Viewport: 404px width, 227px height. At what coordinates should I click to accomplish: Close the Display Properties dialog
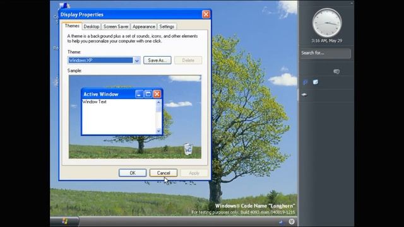pyautogui.click(x=206, y=15)
